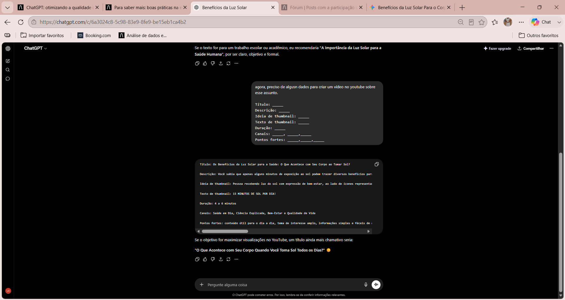Start a new chat with the pencil icon
The image size is (565, 300).
(8, 61)
